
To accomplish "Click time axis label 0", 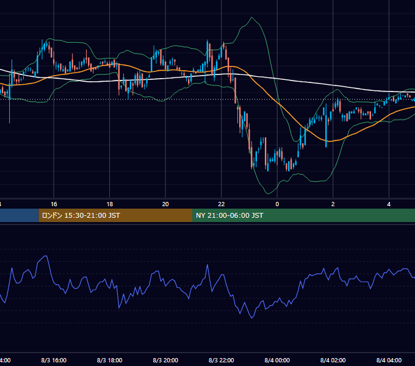I will coord(277,204).
